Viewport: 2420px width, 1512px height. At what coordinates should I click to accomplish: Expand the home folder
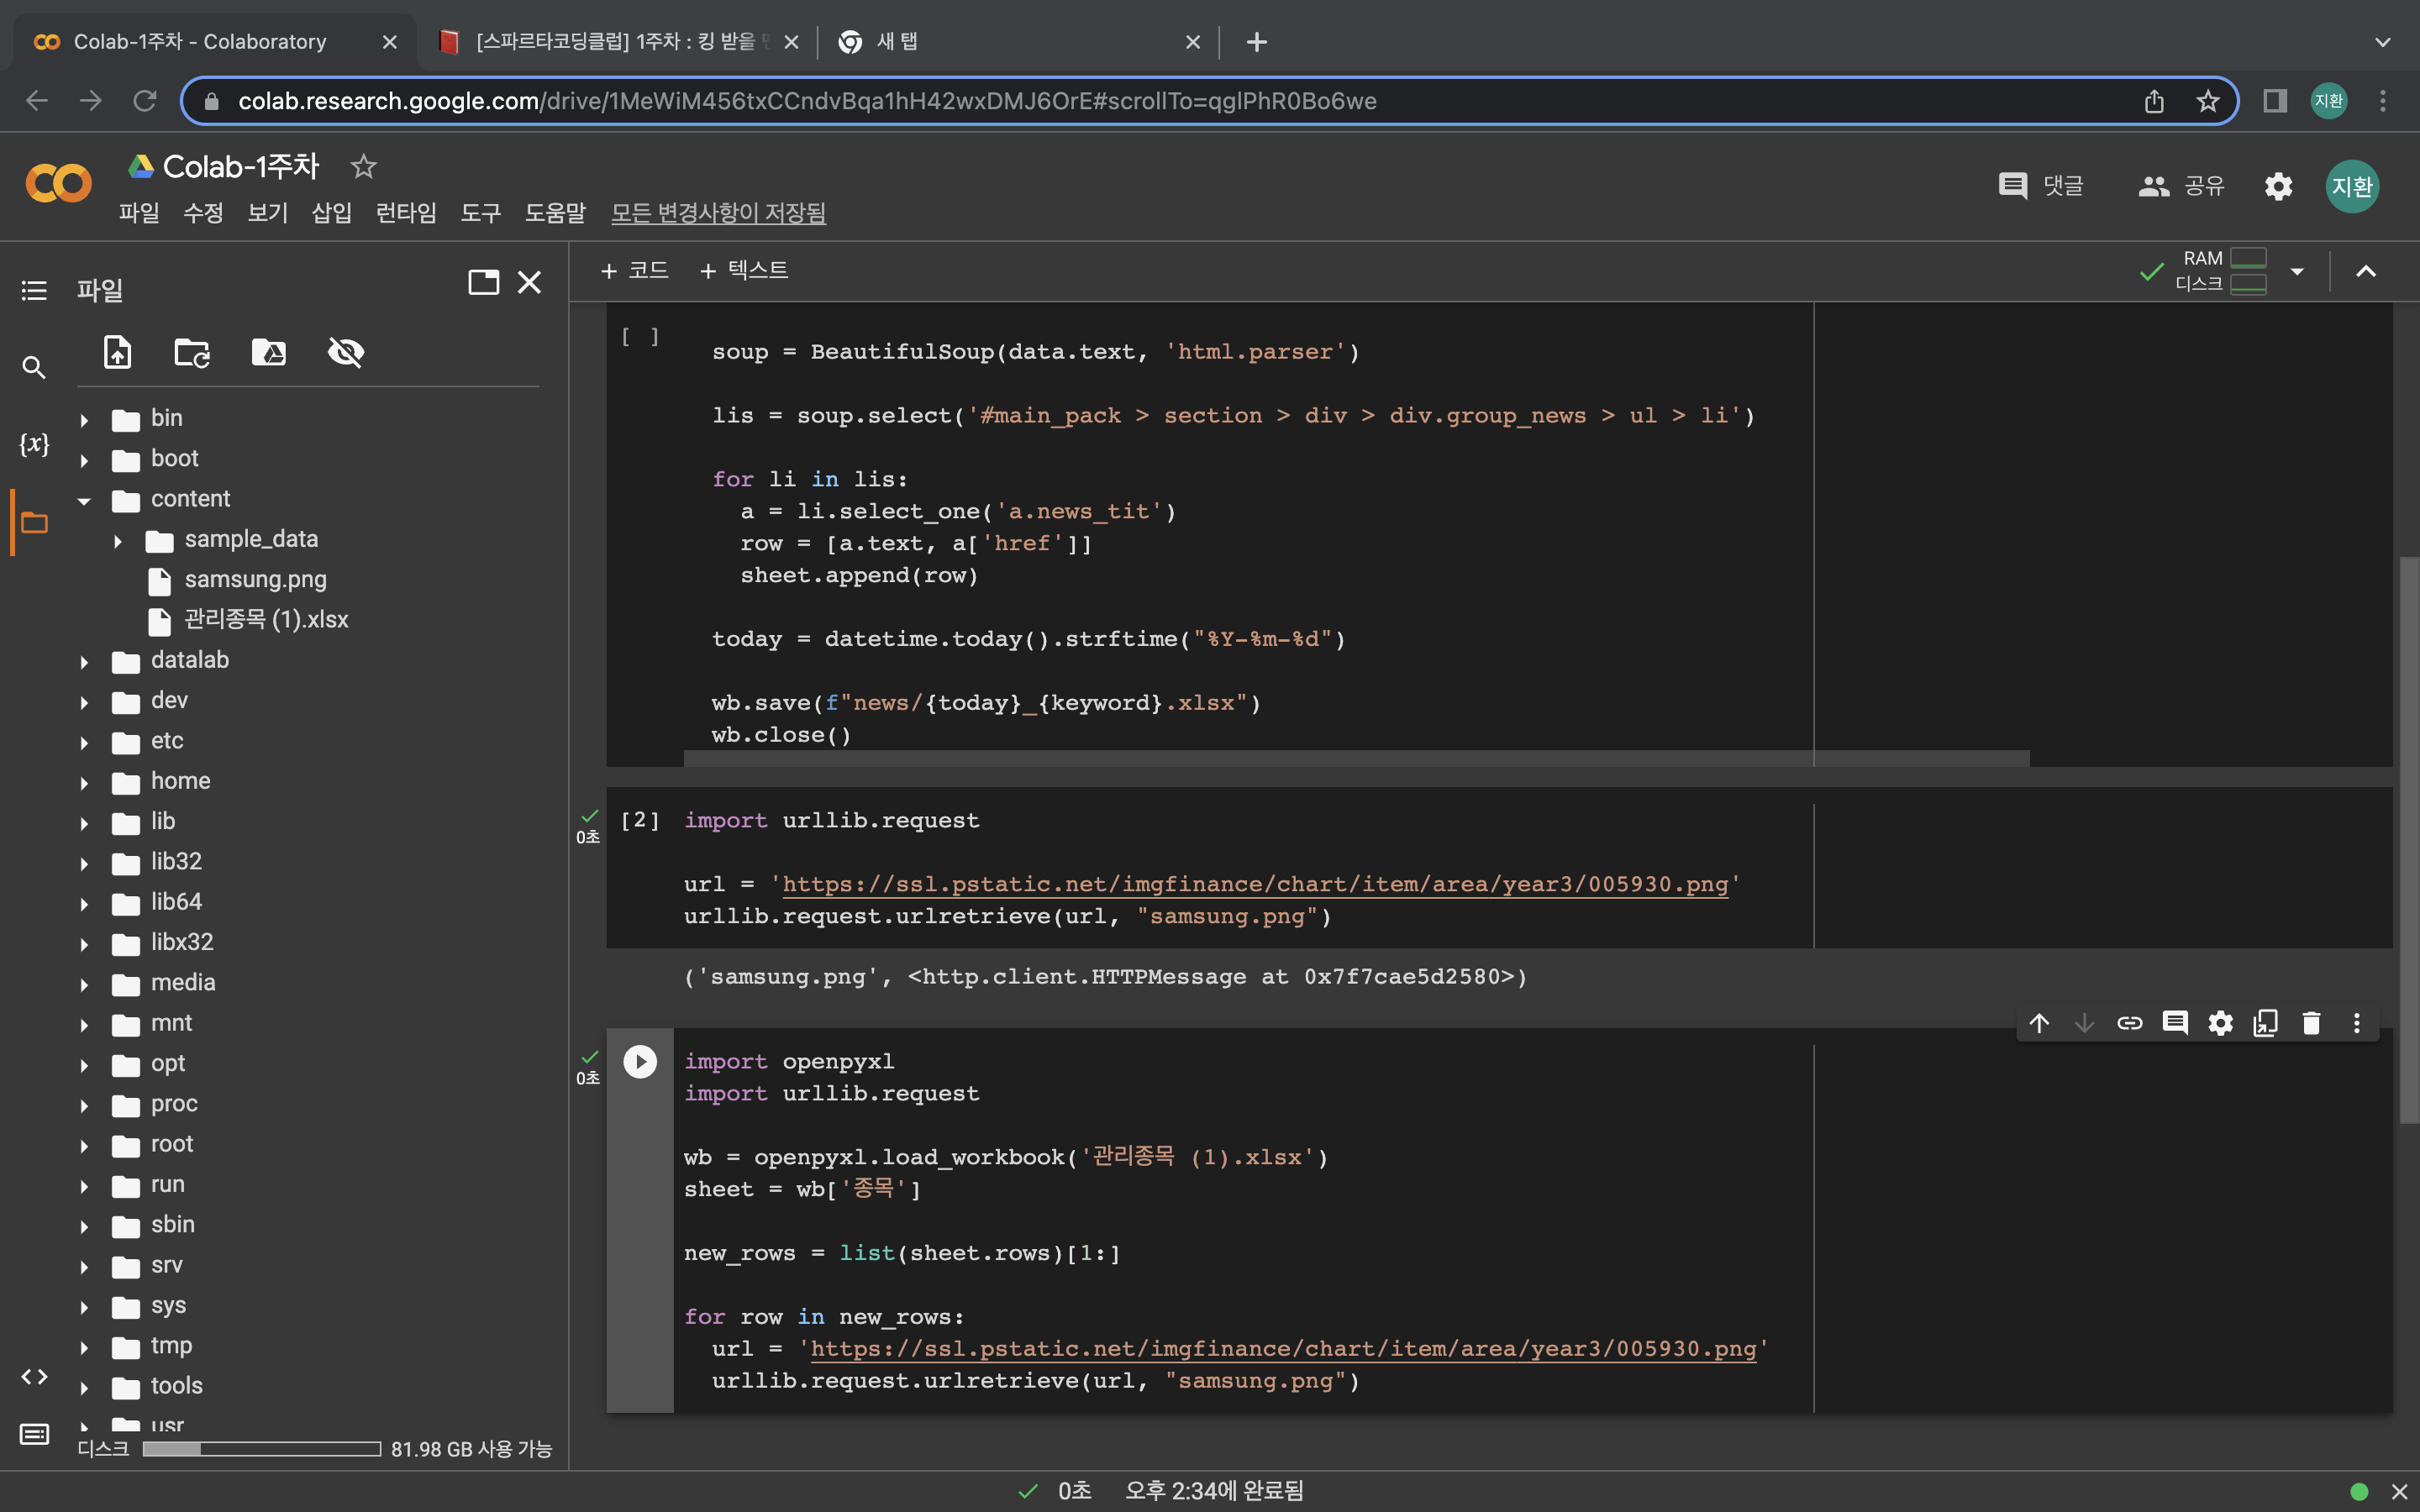[x=84, y=783]
